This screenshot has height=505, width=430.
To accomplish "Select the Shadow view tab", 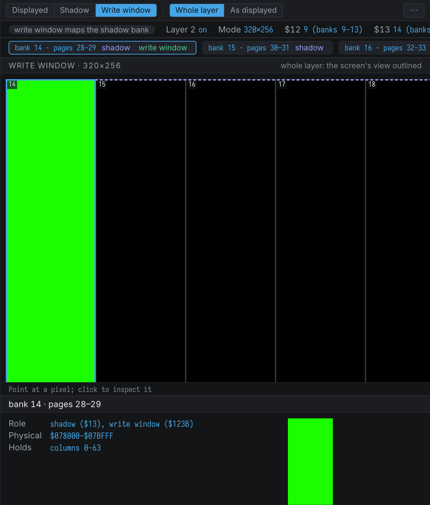I will click(75, 10).
